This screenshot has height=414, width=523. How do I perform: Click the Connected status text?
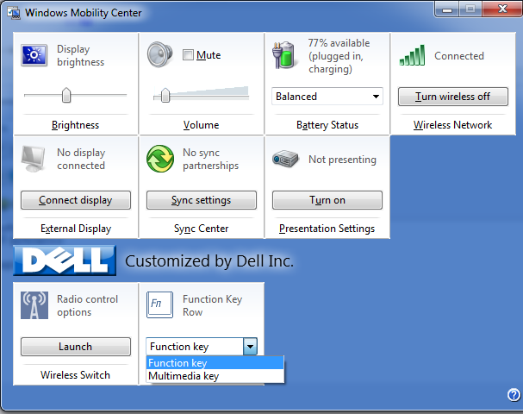pyautogui.click(x=459, y=56)
